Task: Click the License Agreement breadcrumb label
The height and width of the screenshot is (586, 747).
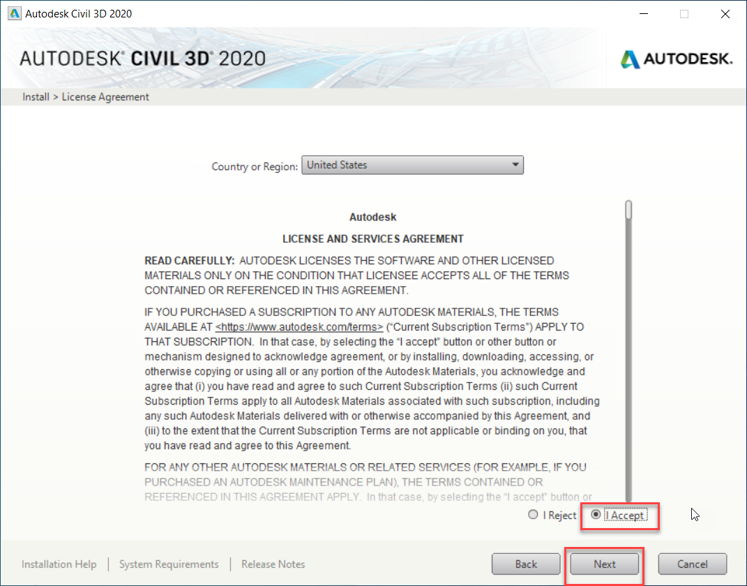Action: click(105, 97)
